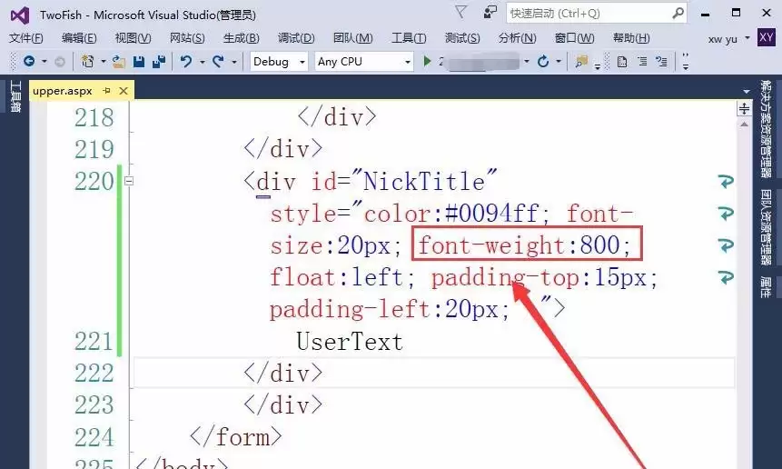Screen dimensions: 782x469
Task: Open the 工具(T) menu
Action: 409,38
